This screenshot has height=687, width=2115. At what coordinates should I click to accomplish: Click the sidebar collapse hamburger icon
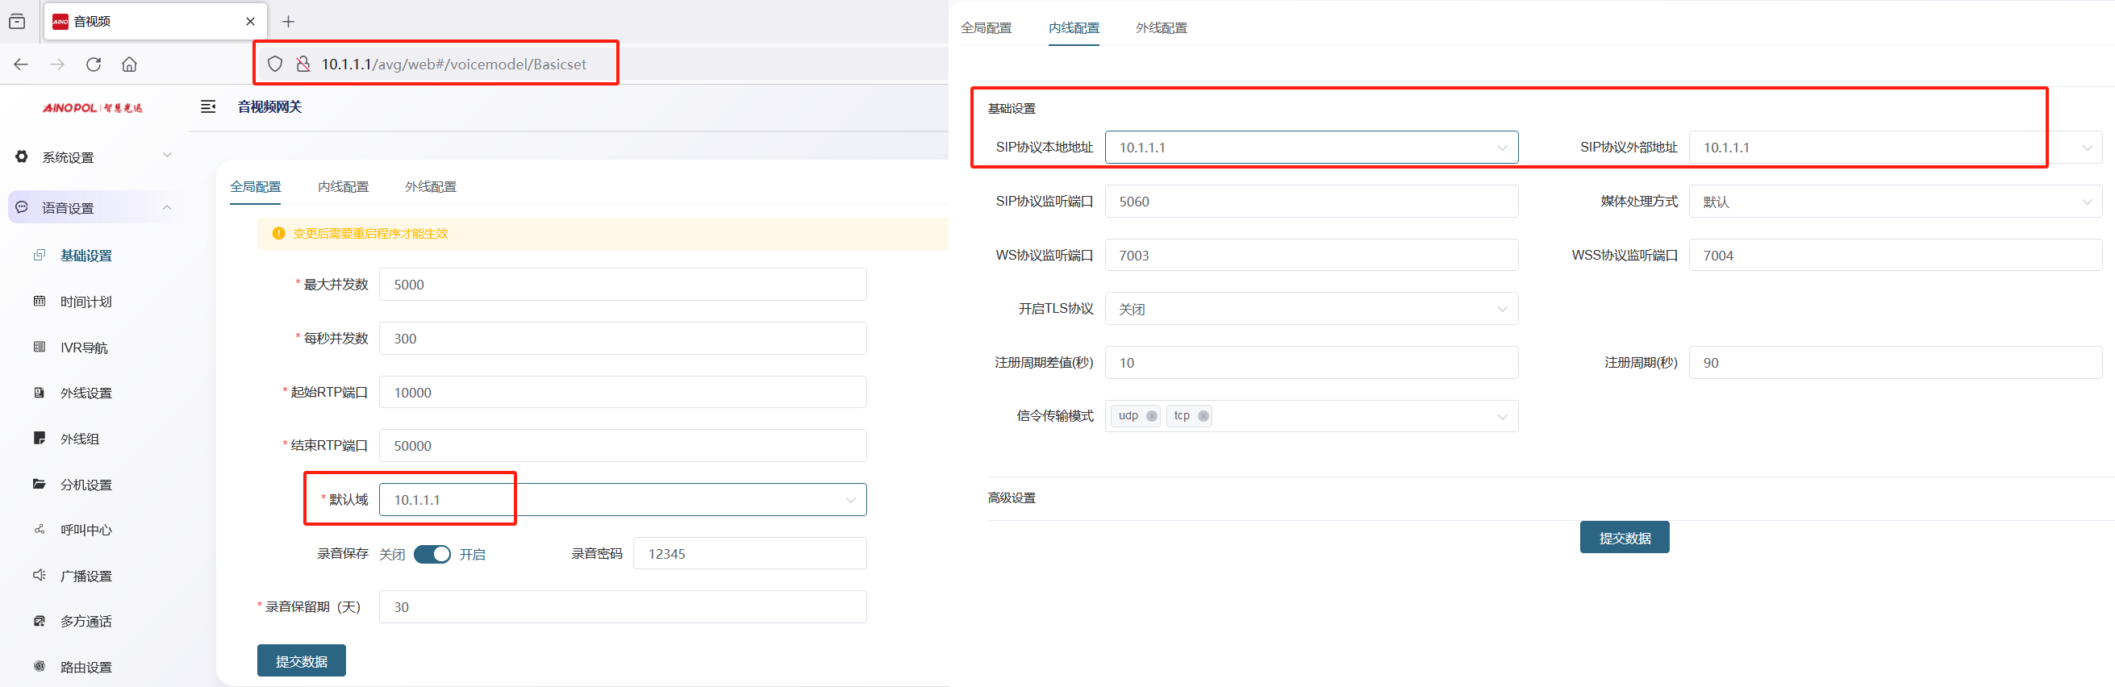coord(208,106)
